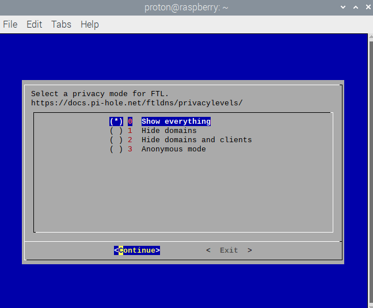Click the 'Select a privacy mode for FTL.' text
This screenshot has height=308, width=373.
(100, 94)
